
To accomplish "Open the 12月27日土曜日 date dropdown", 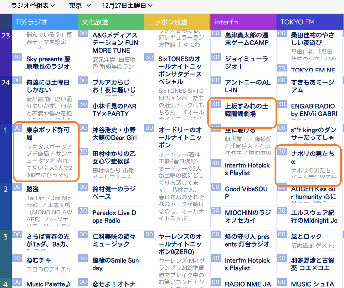I will click(127, 5).
